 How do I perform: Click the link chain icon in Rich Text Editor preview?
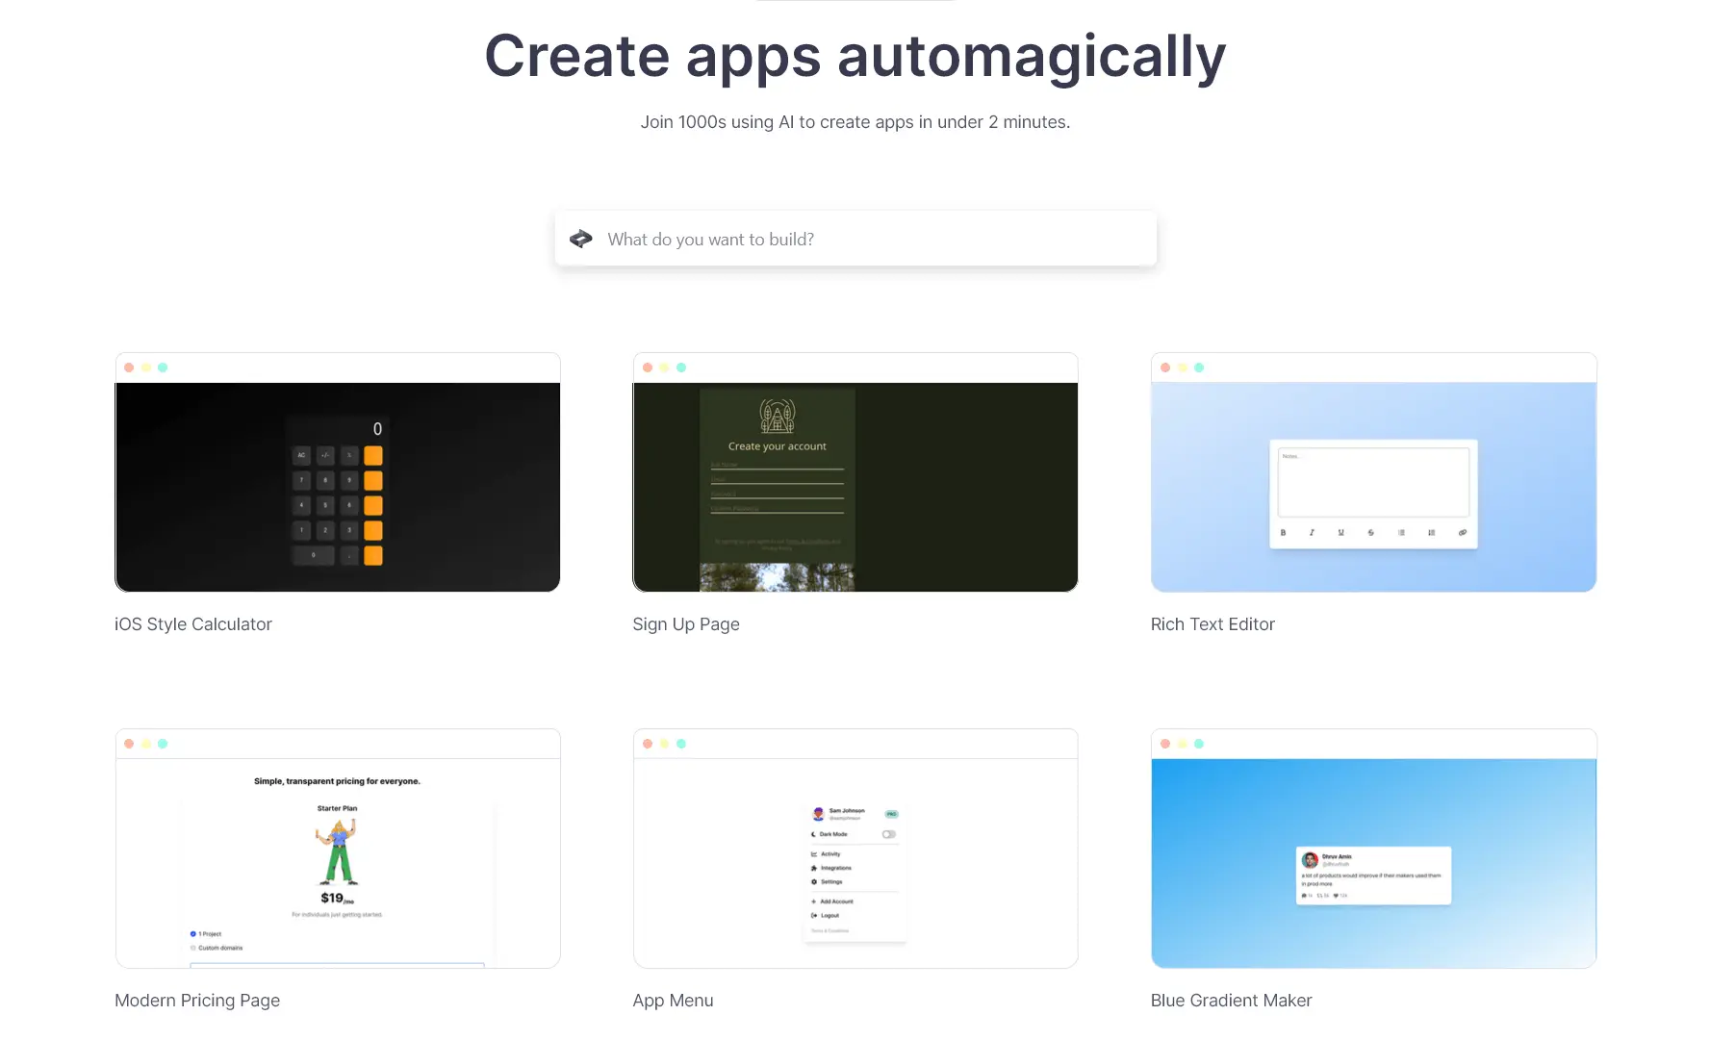(1462, 532)
